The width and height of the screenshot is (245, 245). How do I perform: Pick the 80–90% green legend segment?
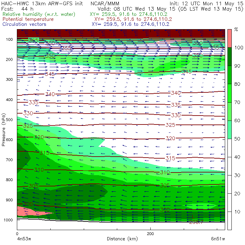229,75
